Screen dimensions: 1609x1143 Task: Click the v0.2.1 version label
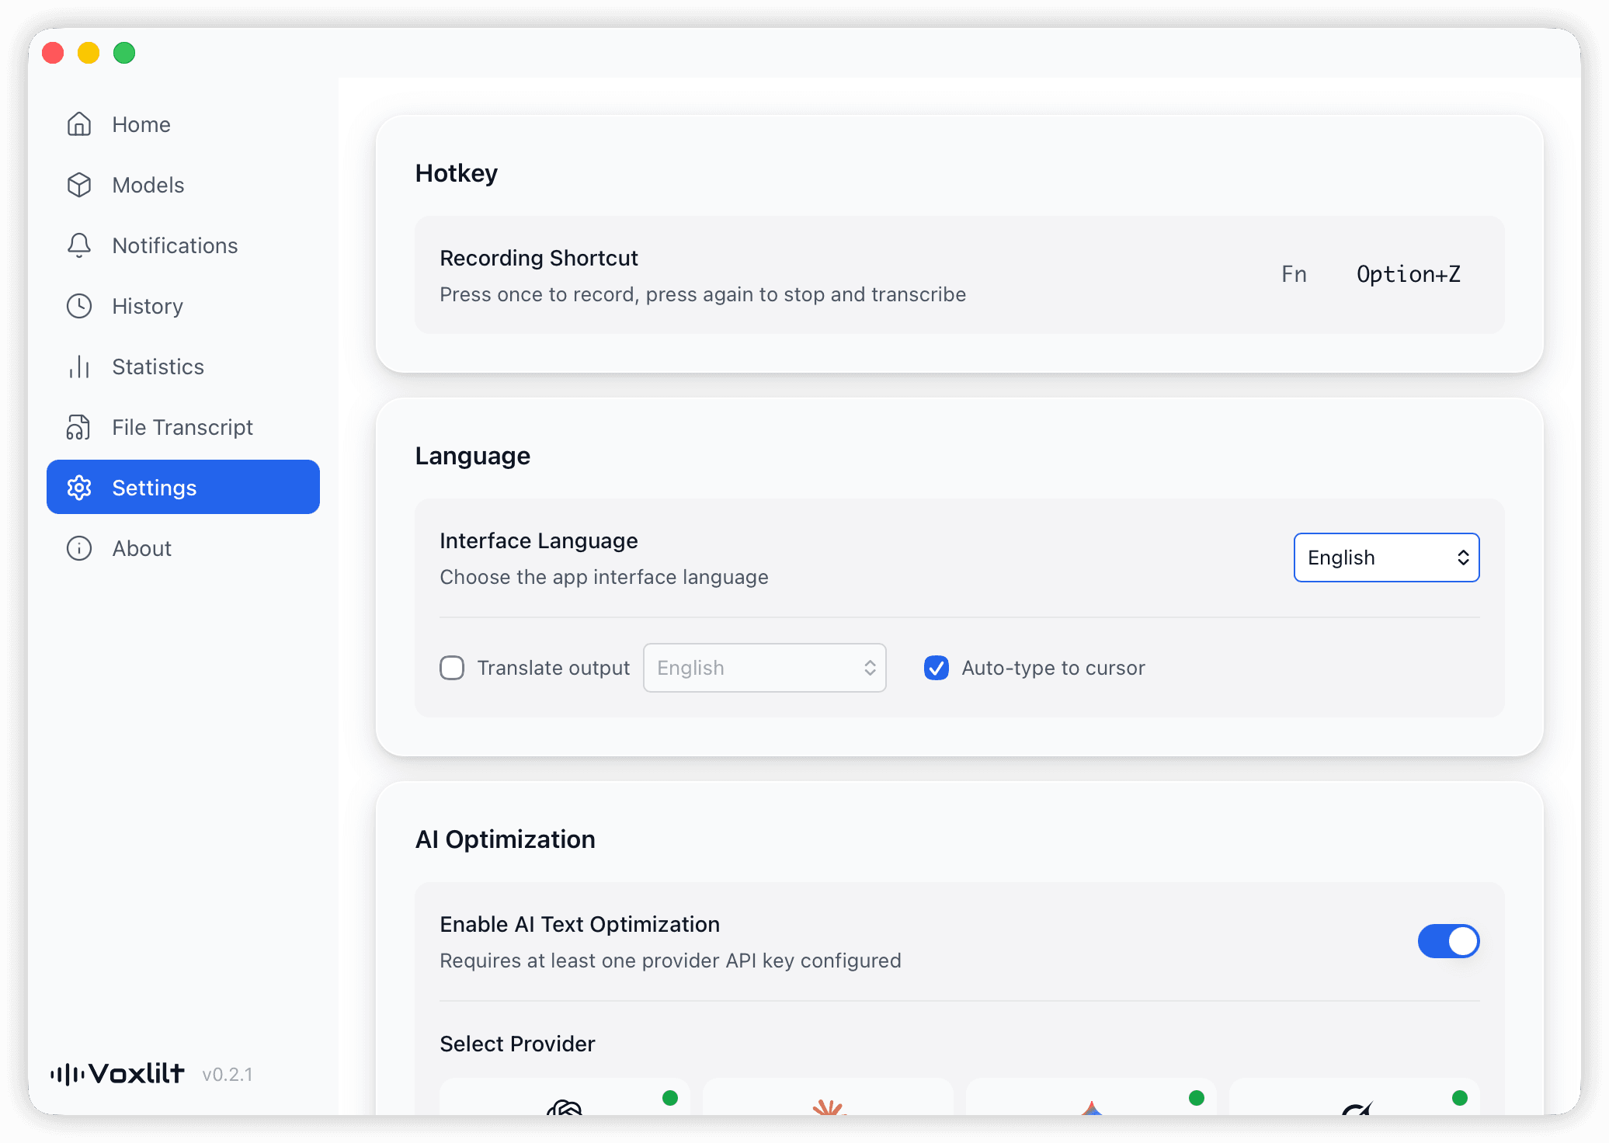[x=228, y=1075]
